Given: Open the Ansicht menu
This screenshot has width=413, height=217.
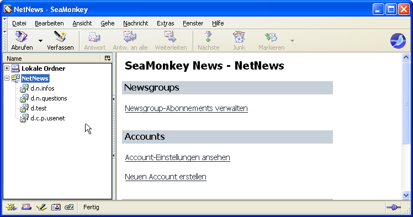Looking at the screenshot, I should (82, 23).
